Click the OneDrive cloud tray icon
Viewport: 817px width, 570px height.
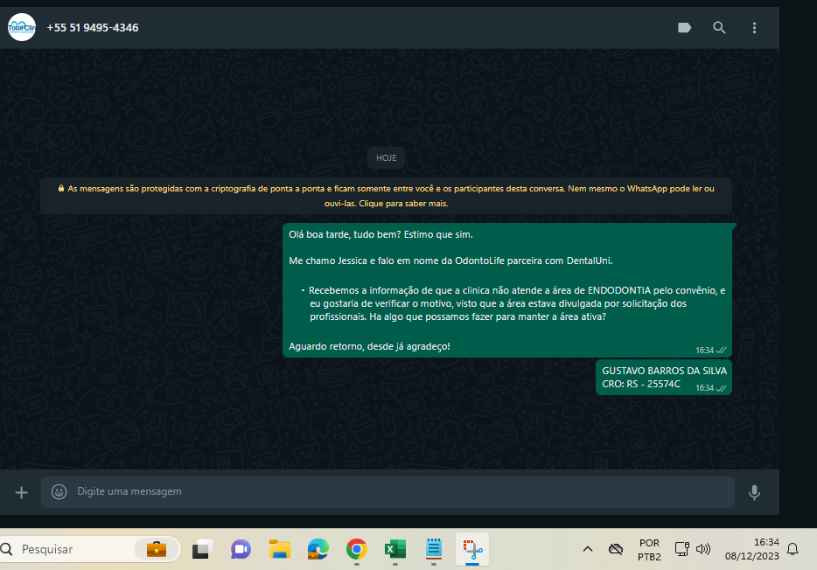616,549
